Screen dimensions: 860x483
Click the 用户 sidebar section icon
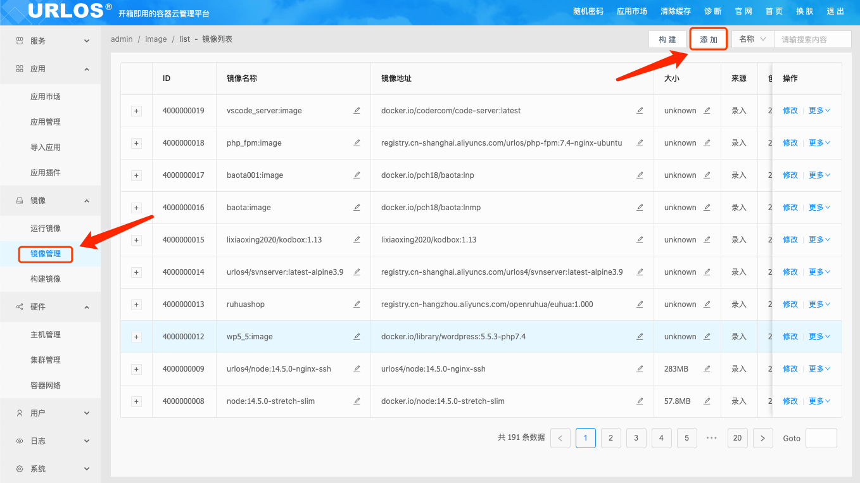18,413
